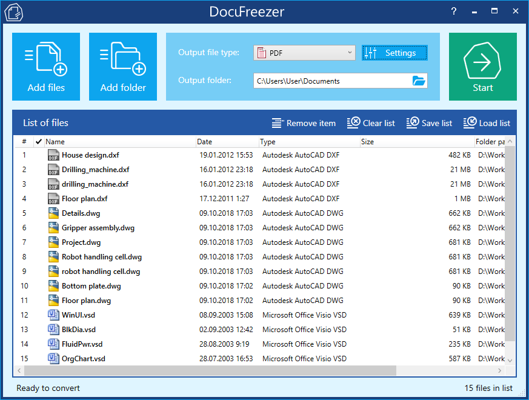Screen dimensions: 529x400
Task: Save list of files
Action: point(429,123)
